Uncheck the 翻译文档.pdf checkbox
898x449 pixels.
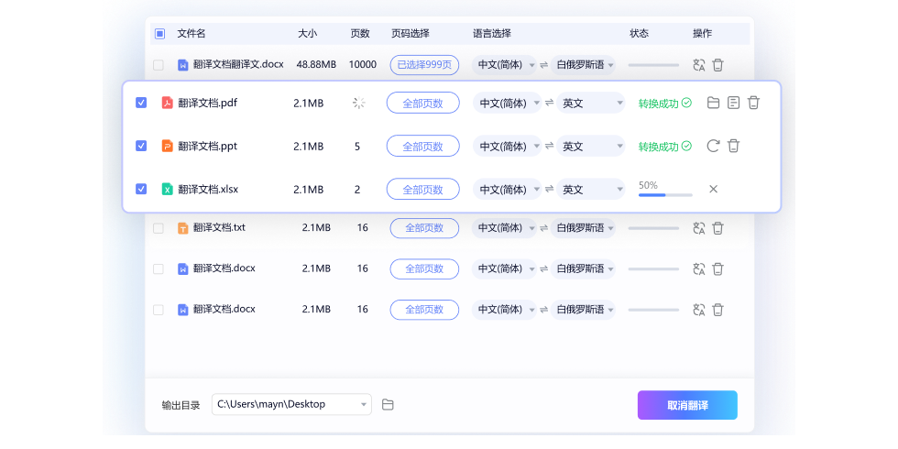coord(141,104)
